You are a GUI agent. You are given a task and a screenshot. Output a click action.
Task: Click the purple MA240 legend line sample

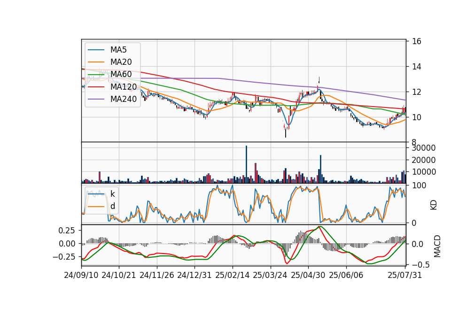coord(96,99)
